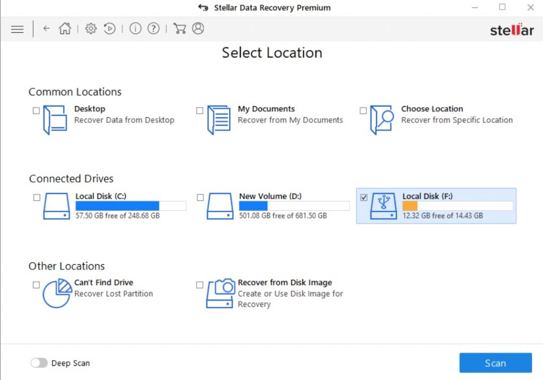Tick the Choose Location checkbox

(363, 110)
